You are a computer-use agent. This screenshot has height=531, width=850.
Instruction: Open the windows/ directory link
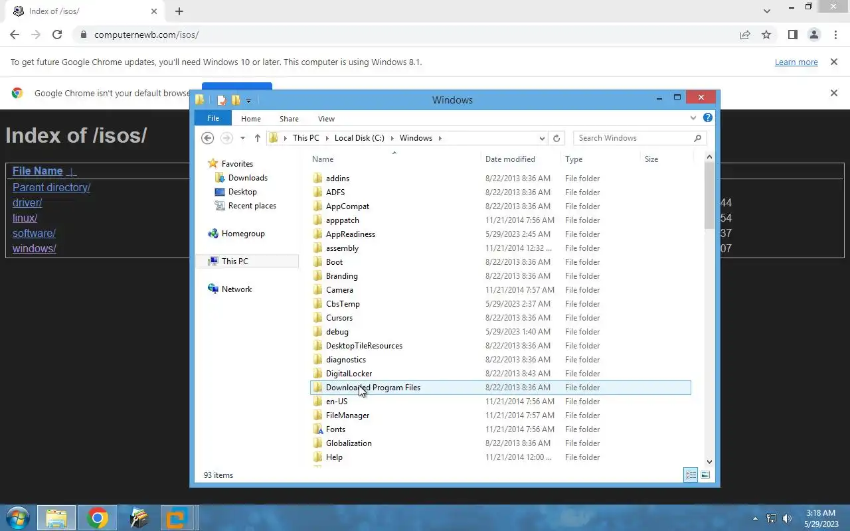click(x=35, y=248)
